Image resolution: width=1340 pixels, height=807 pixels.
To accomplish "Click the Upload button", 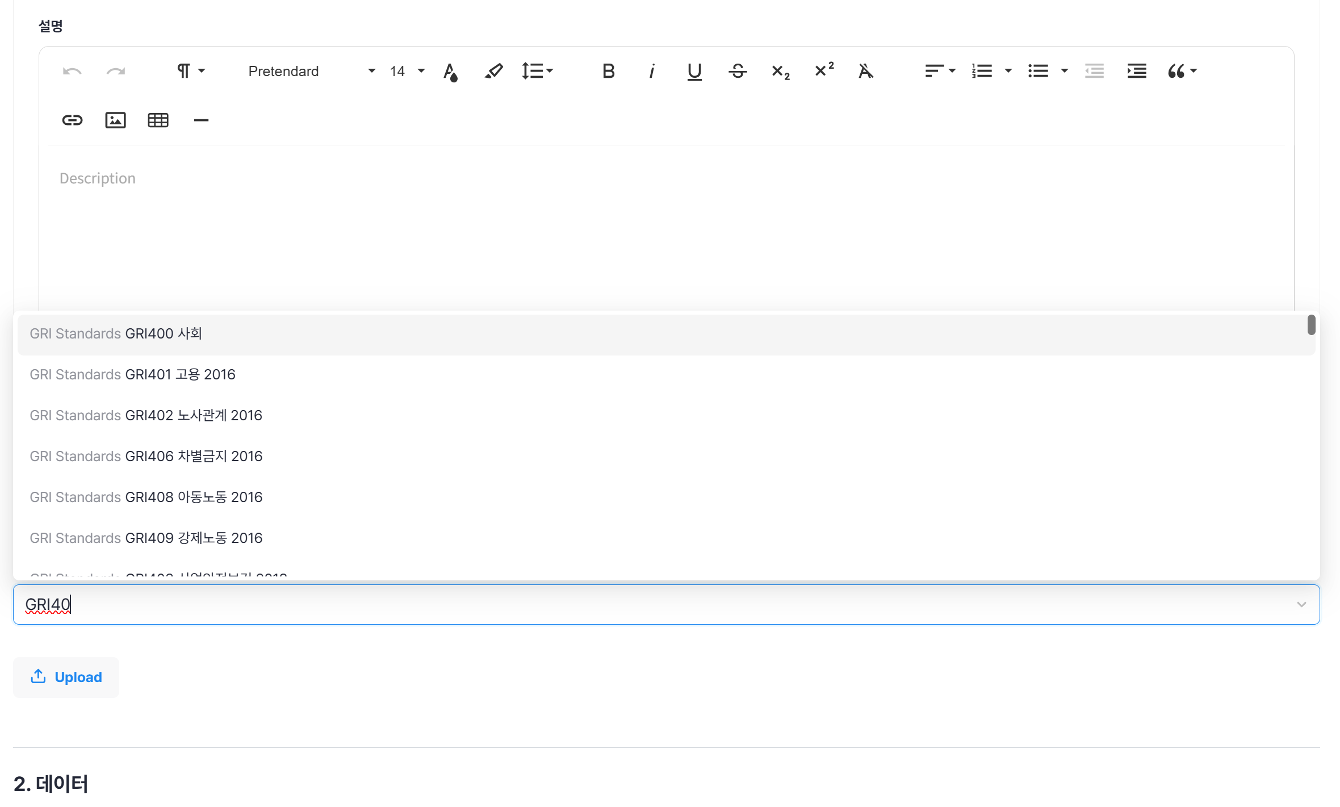I will tap(66, 677).
